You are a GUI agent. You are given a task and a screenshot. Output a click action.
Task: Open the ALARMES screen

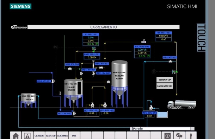click(62, 135)
